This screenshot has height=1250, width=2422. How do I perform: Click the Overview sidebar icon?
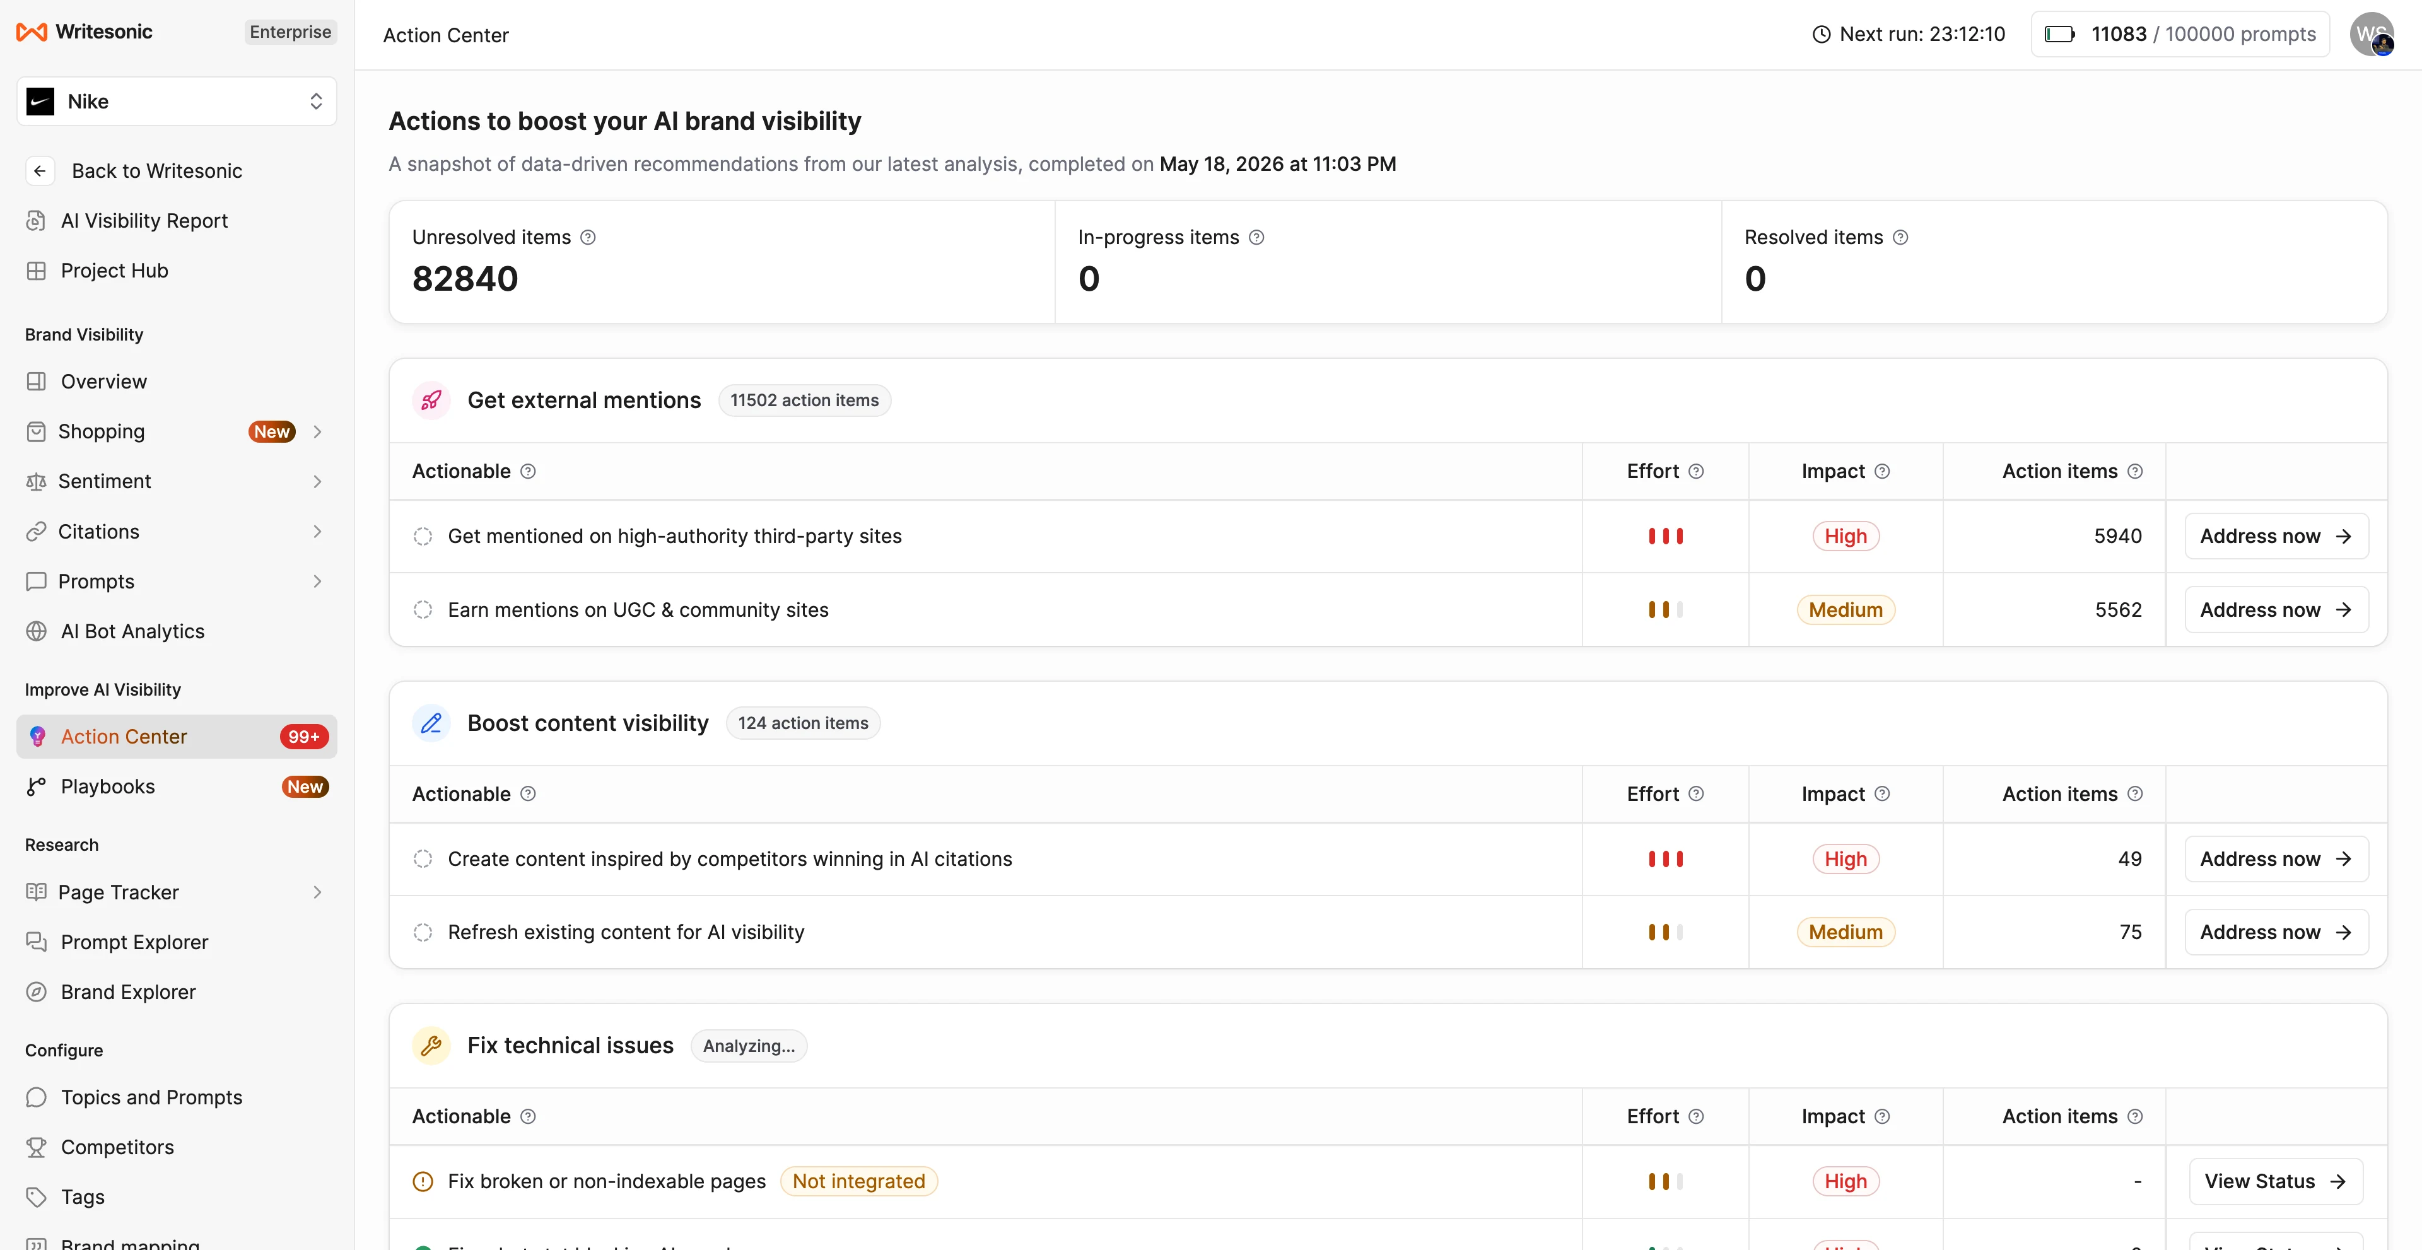click(x=36, y=382)
